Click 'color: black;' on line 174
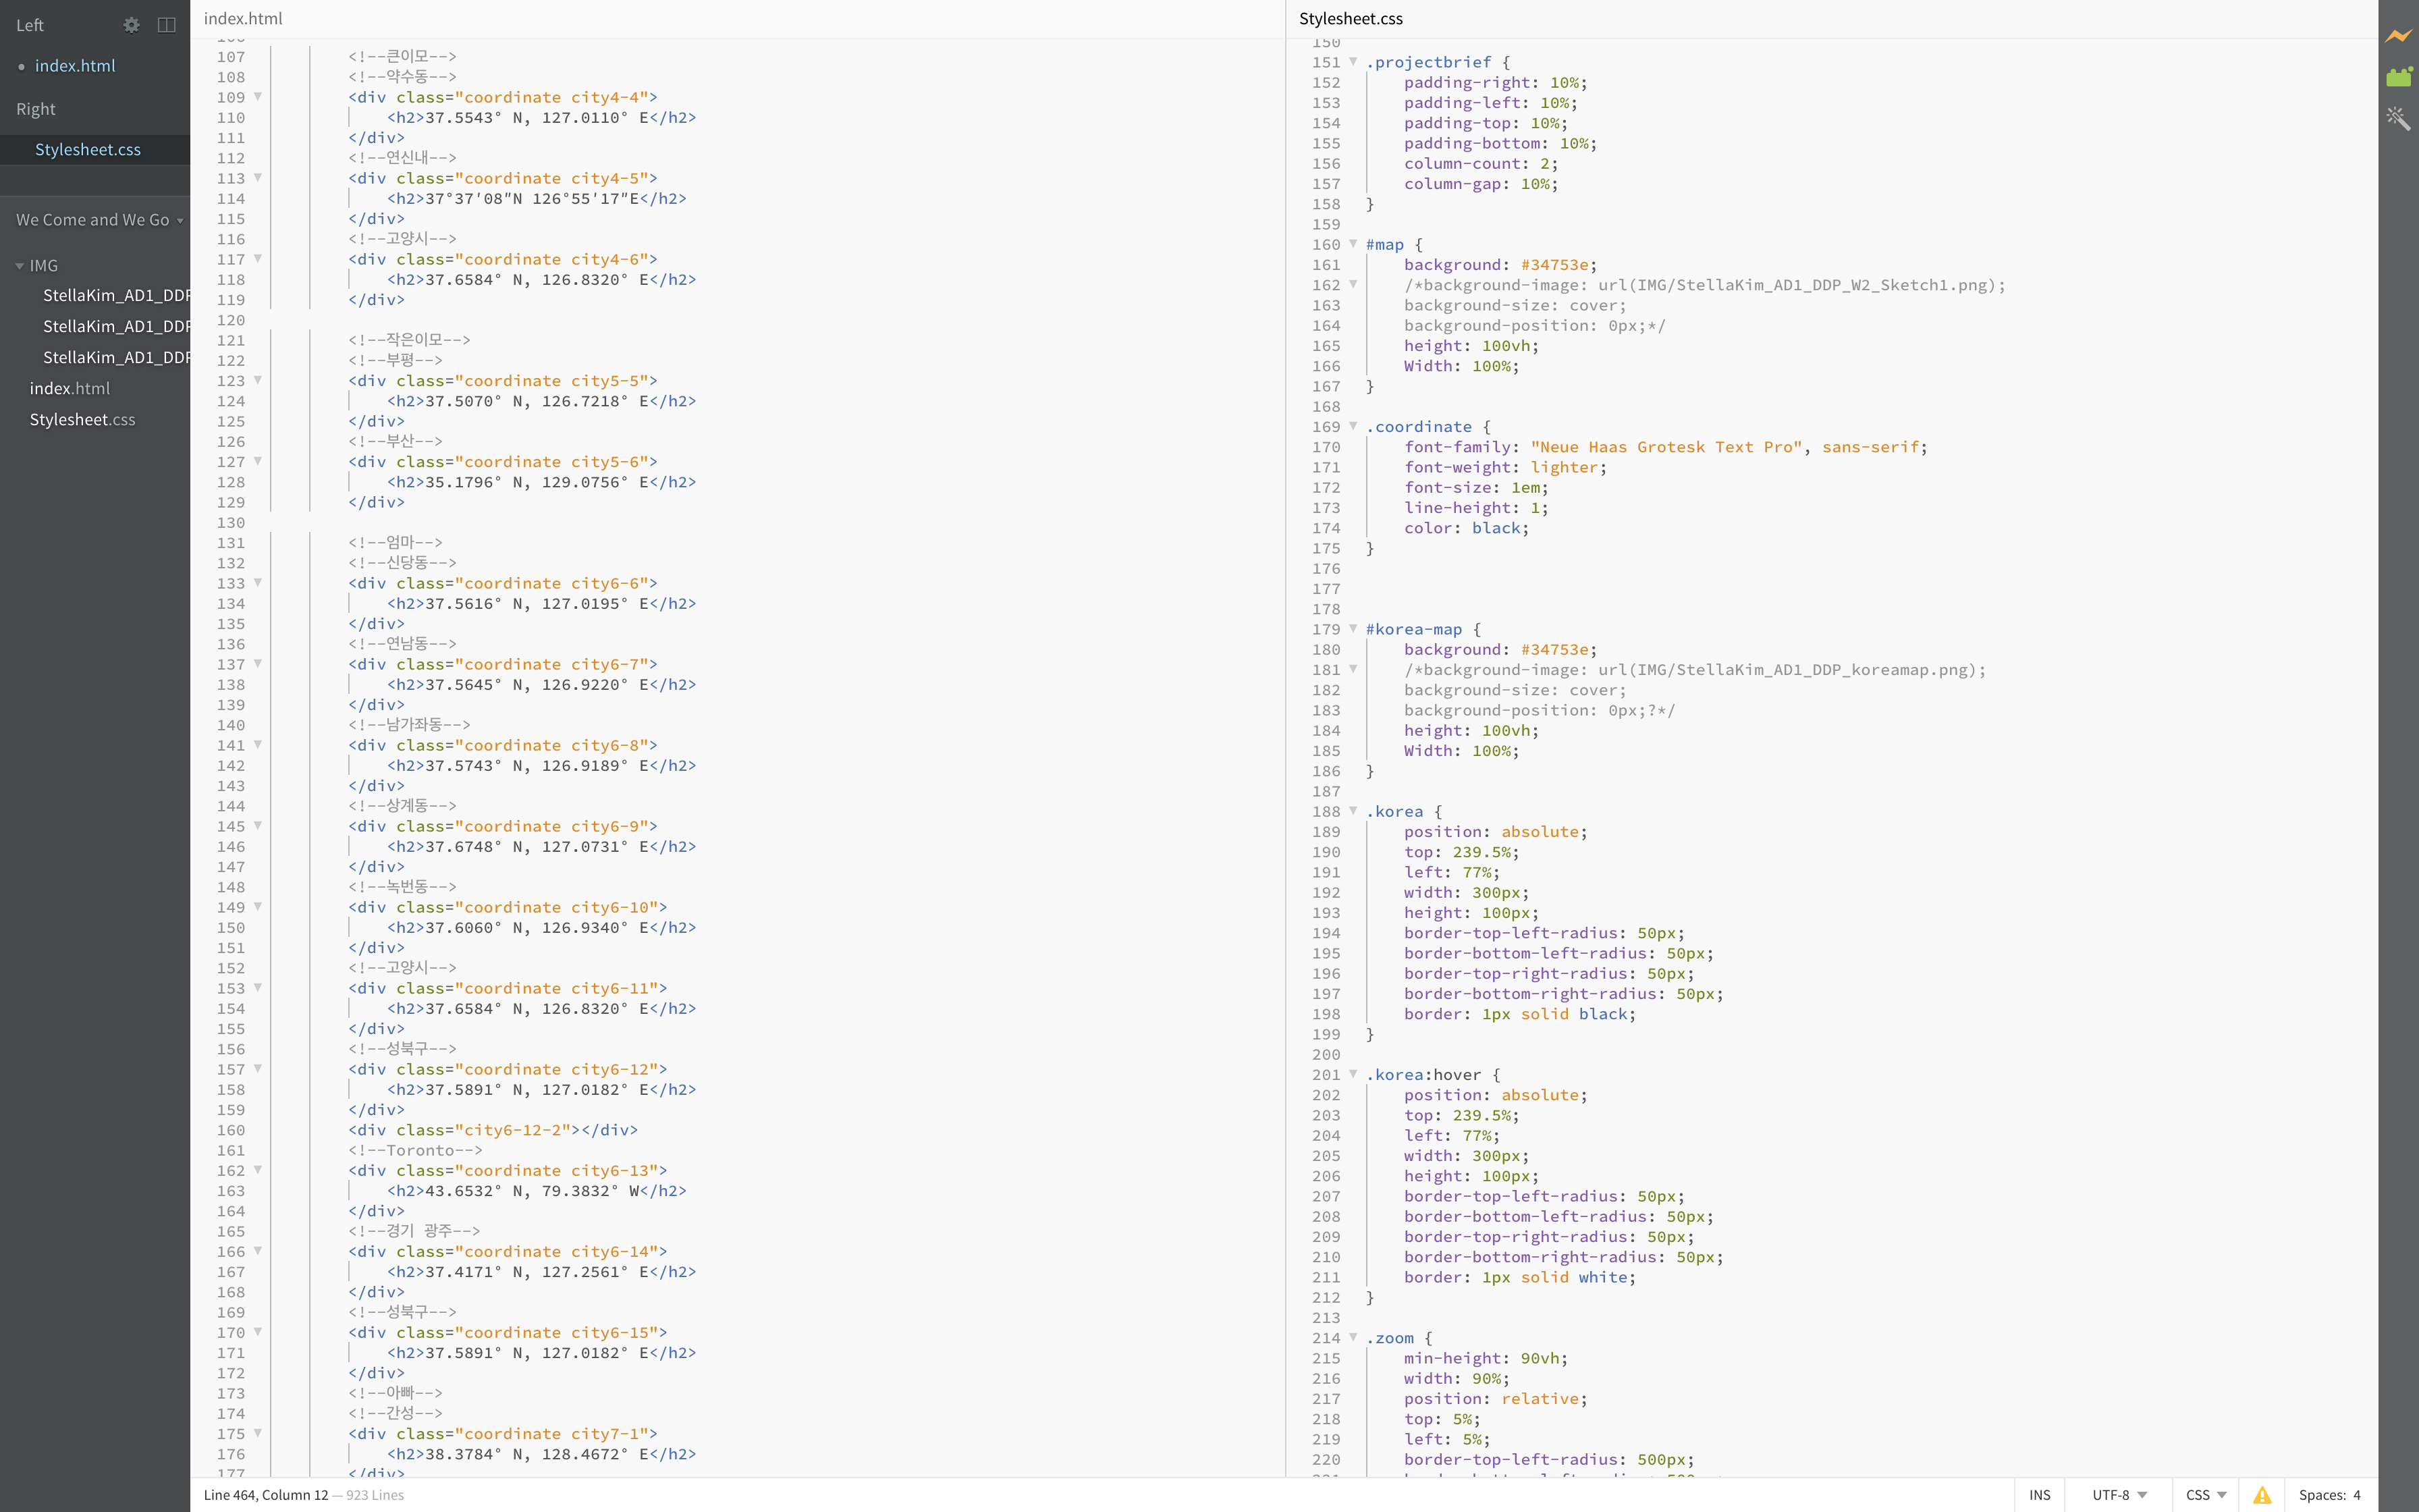This screenshot has height=1512, width=2419. pyautogui.click(x=1467, y=528)
